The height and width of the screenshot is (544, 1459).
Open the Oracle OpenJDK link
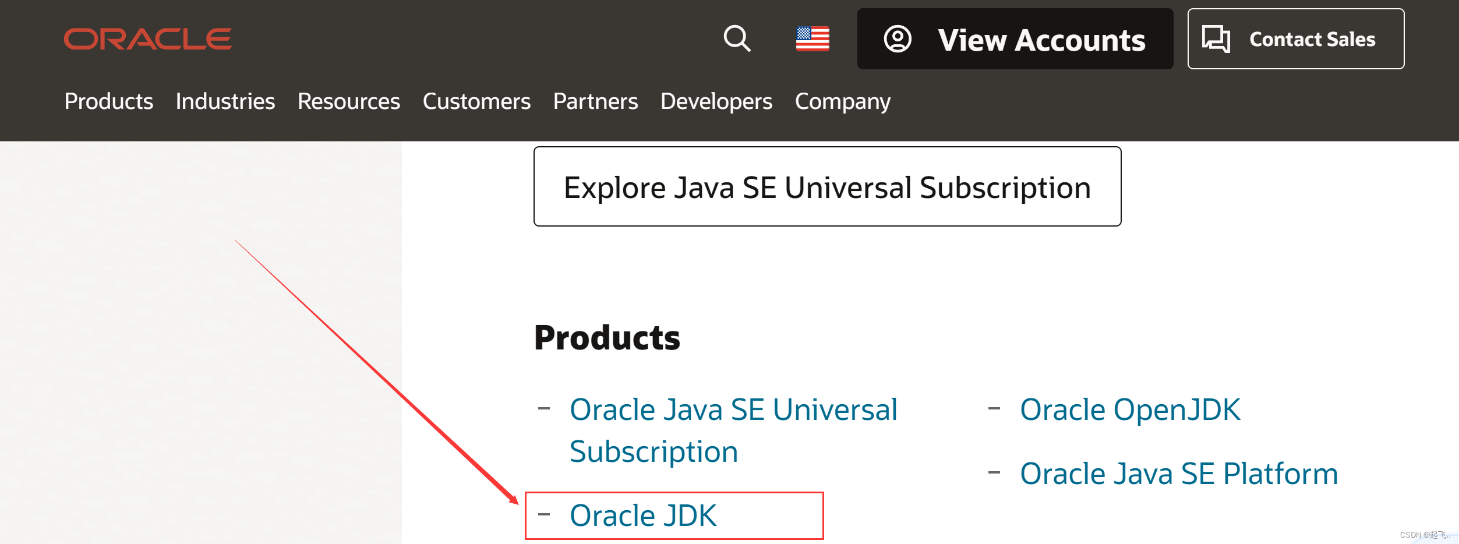click(x=1130, y=409)
